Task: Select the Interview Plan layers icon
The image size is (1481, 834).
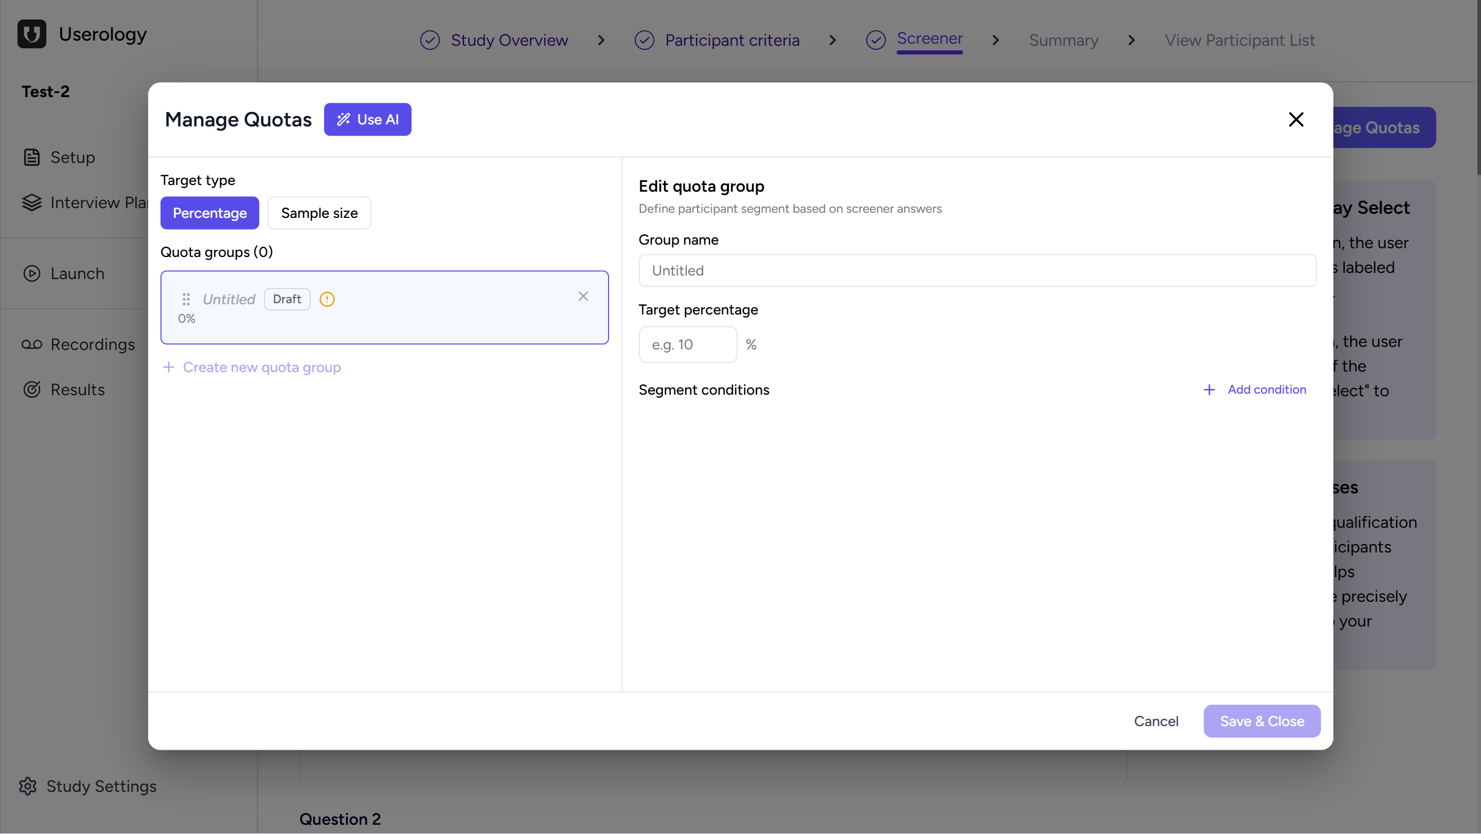Action: tap(32, 202)
